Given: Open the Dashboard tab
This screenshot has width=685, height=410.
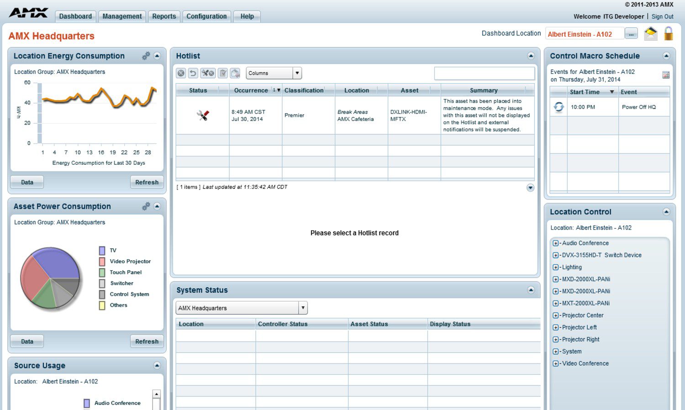Looking at the screenshot, I should click(x=75, y=16).
